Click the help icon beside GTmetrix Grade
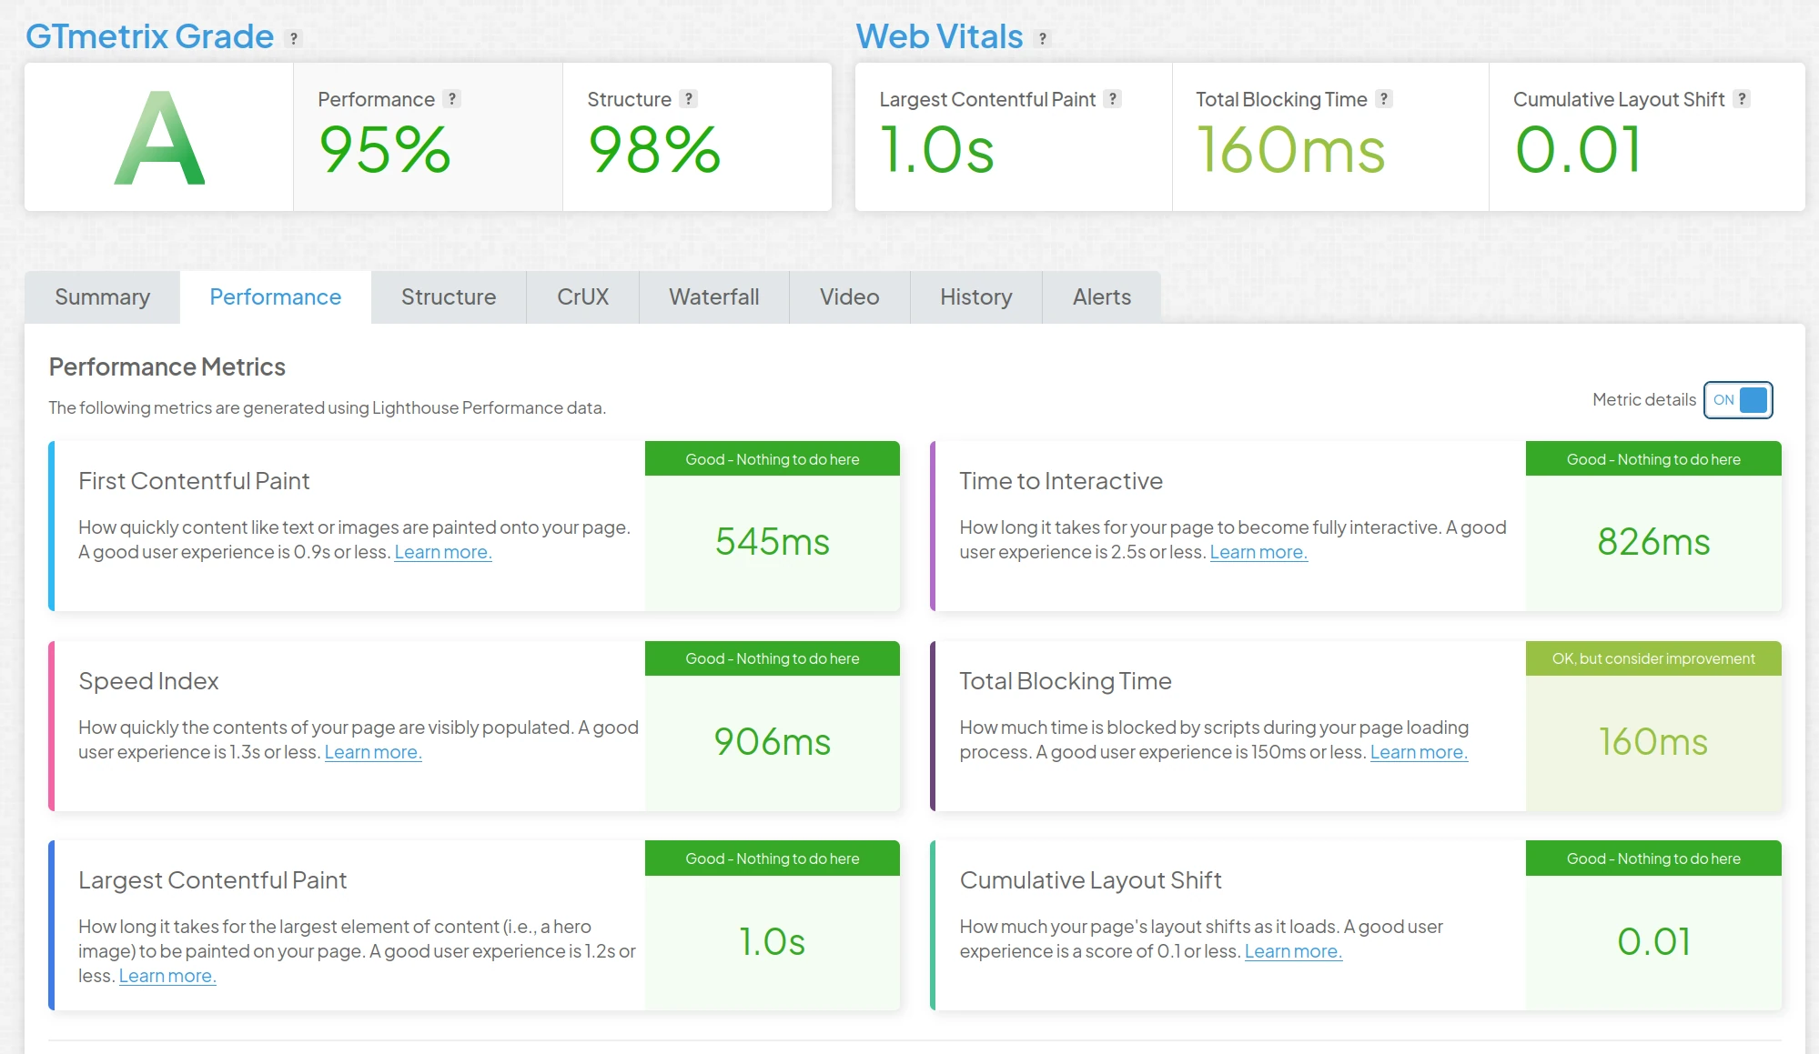 294,38
